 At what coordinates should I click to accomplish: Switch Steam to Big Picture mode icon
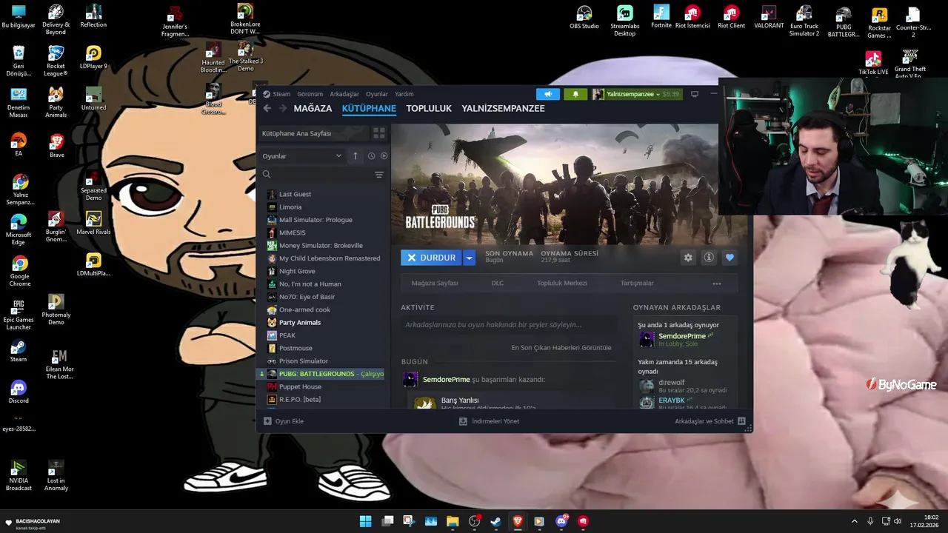(x=695, y=94)
